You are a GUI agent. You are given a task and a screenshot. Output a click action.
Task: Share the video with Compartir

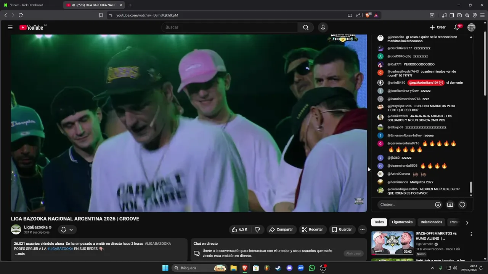281,229
